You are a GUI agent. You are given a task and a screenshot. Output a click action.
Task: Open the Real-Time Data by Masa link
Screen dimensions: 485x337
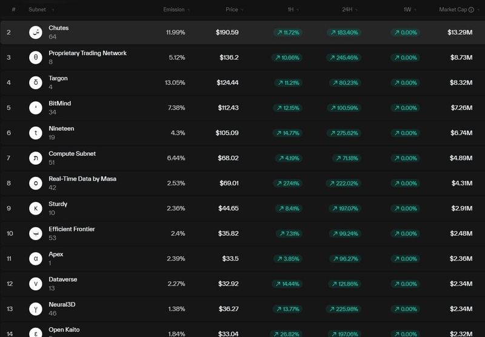[82, 179]
